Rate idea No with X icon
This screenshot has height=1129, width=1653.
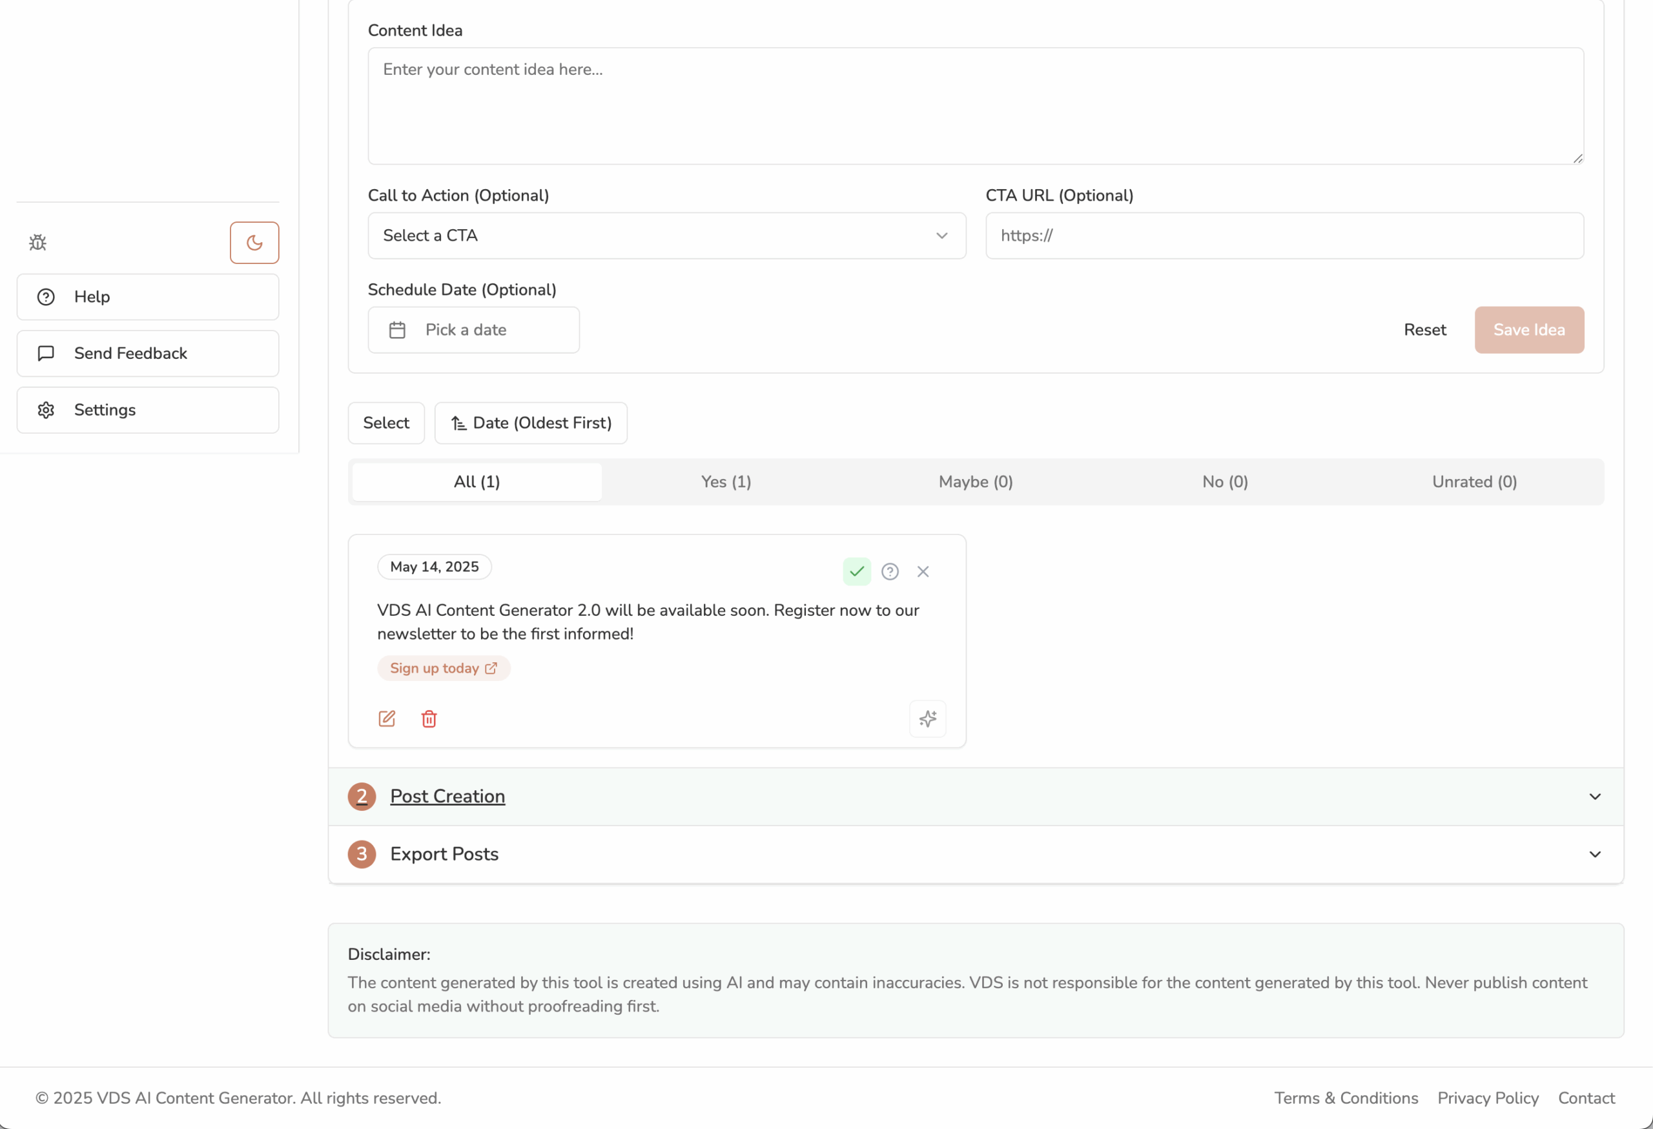(x=923, y=572)
